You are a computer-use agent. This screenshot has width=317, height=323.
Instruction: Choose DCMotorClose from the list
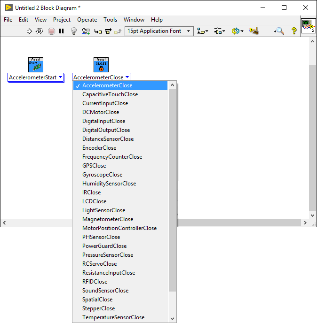click(120, 112)
